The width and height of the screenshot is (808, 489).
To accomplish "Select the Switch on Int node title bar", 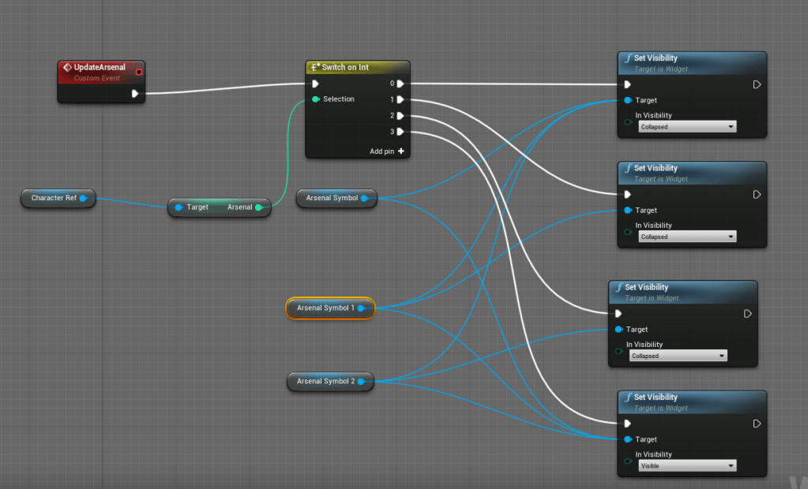I will [x=357, y=67].
